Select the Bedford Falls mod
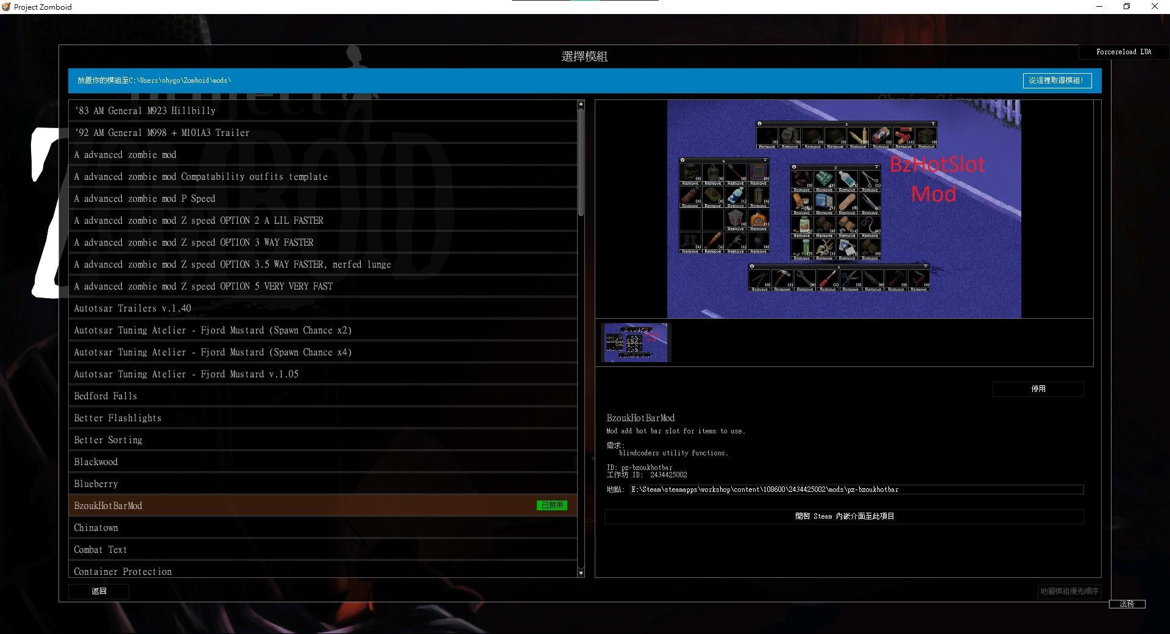The width and height of the screenshot is (1170, 634). (x=323, y=396)
